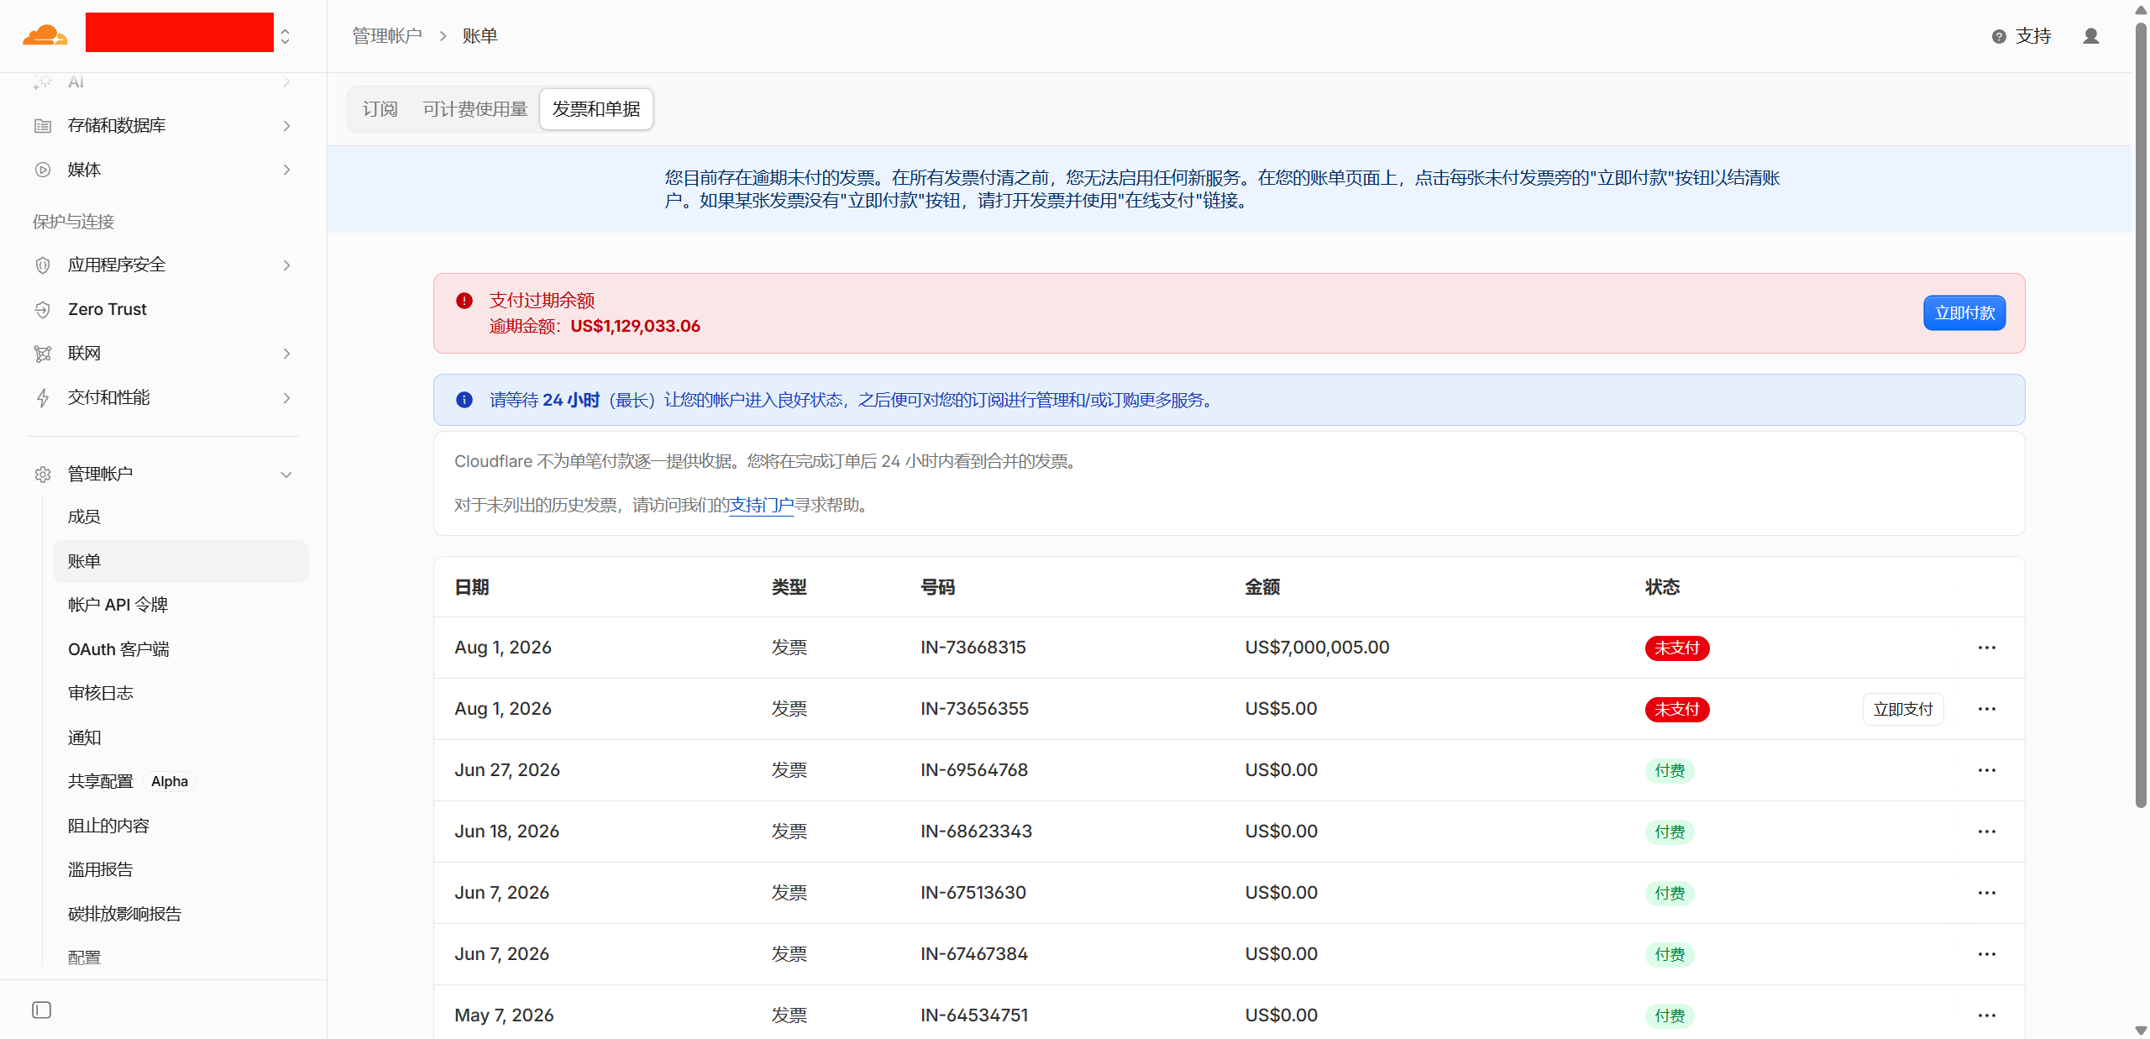Switch to the 订阅 tab
This screenshot has width=2150, height=1039.
380,109
